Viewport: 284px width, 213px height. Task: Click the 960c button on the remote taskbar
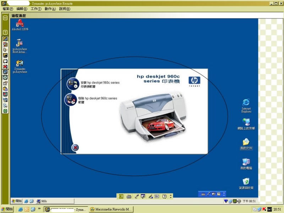[x=55, y=201]
